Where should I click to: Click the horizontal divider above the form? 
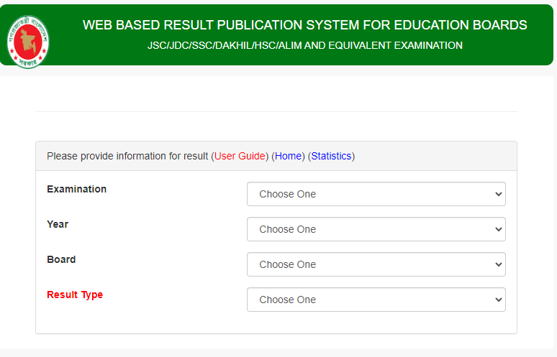coord(276,111)
